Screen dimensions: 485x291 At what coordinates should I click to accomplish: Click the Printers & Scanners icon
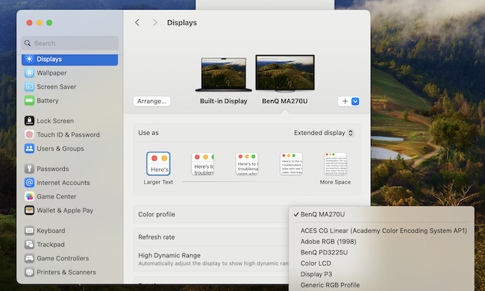(29, 272)
